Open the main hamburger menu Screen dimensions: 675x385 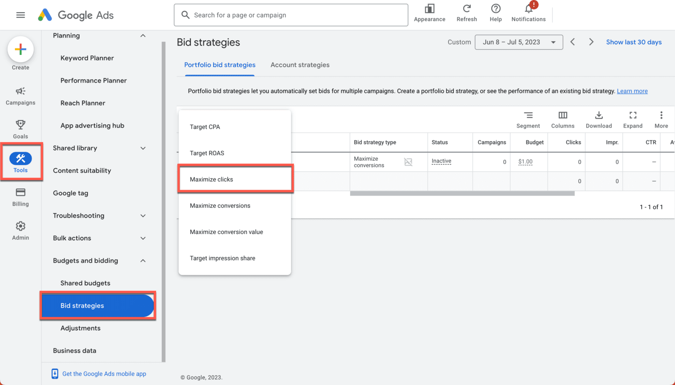pyautogui.click(x=21, y=15)
